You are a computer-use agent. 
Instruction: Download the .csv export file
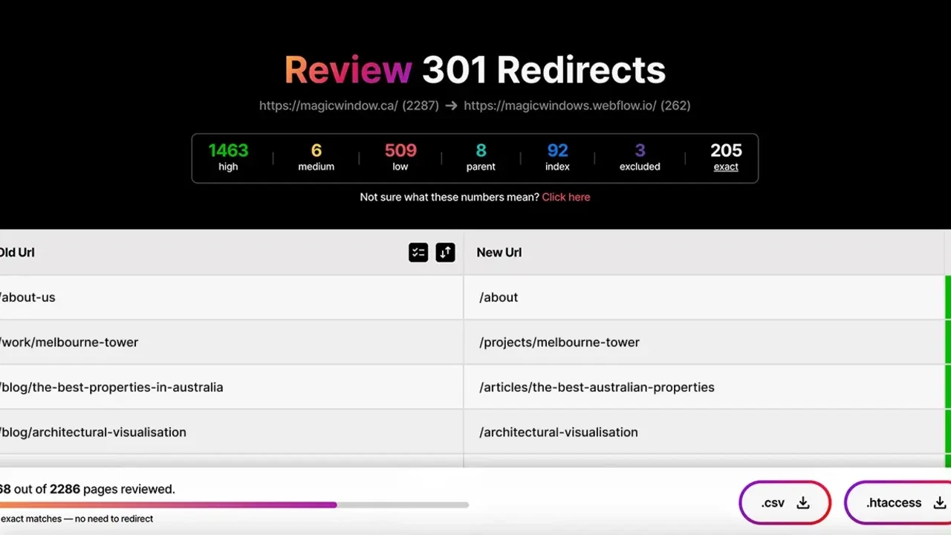pos(785,503)
